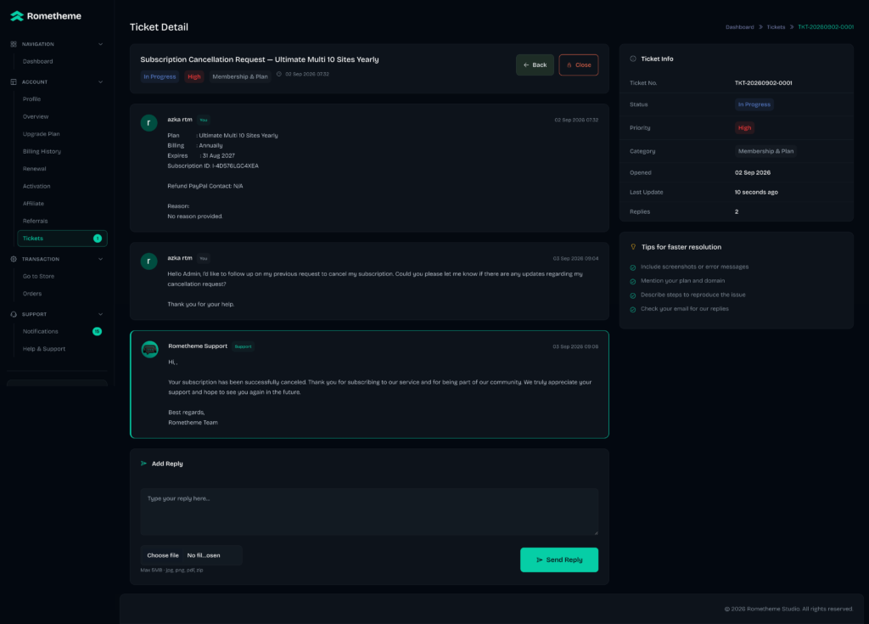The width and height of the screenshot is (869, 624).
Task: Click the Rometheme Support avatar
Action: pos(149,349)
